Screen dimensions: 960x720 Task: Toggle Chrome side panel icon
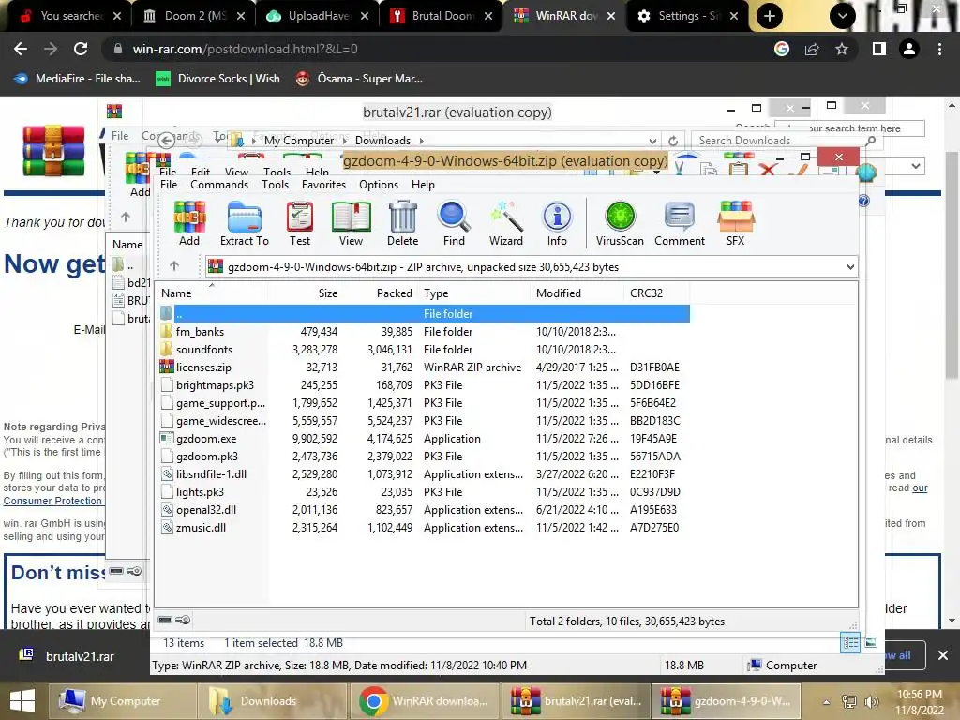879,49
